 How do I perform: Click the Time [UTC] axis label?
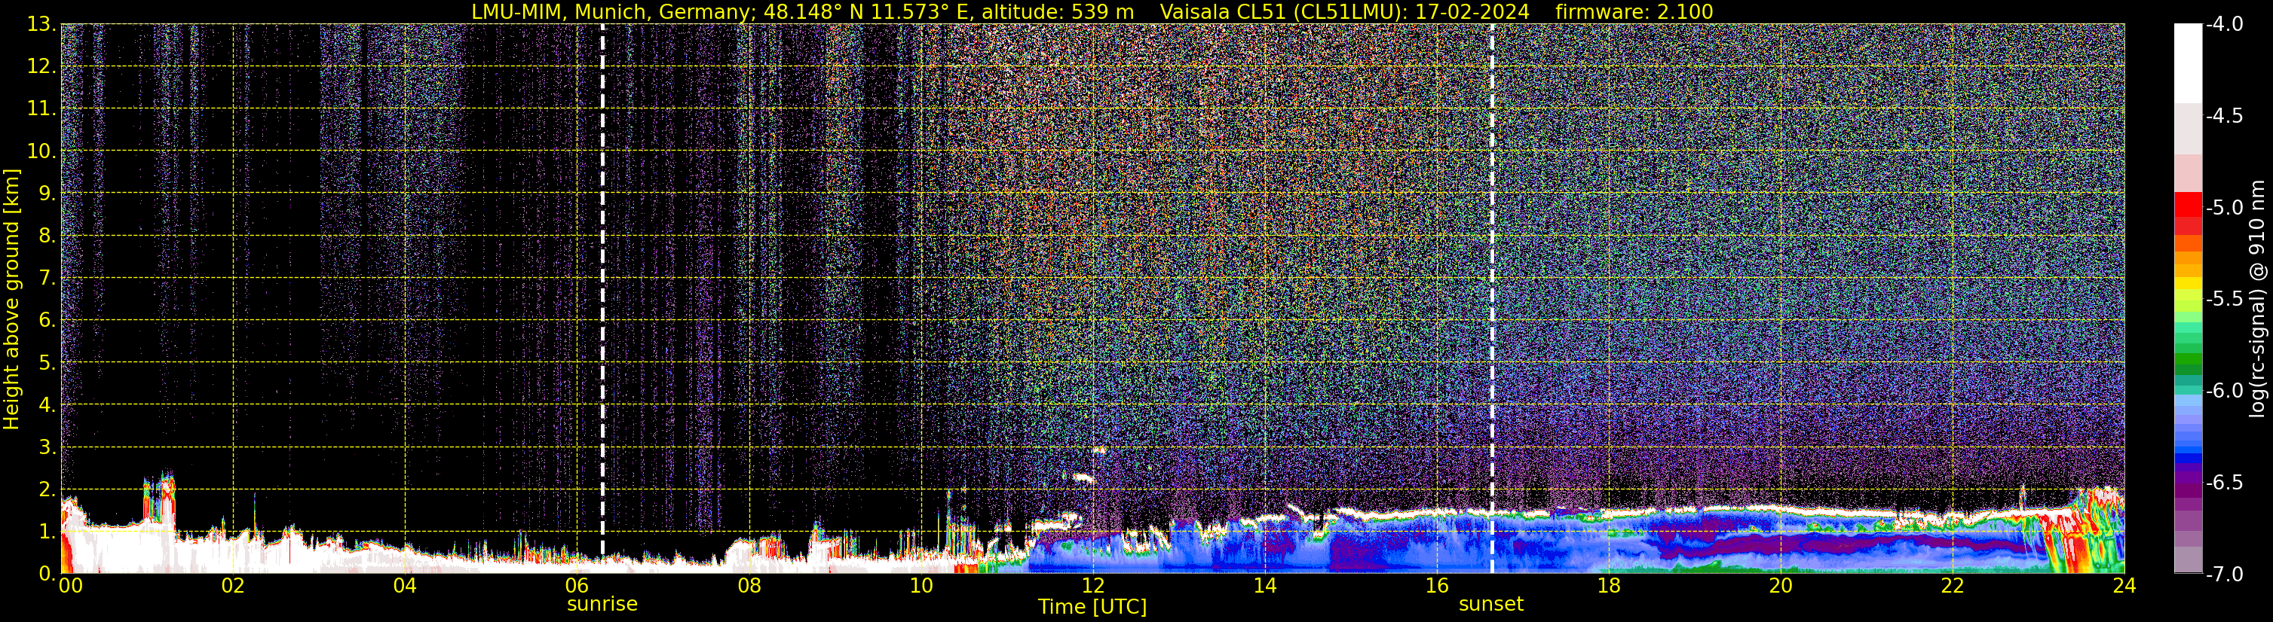click(1092, 607)
